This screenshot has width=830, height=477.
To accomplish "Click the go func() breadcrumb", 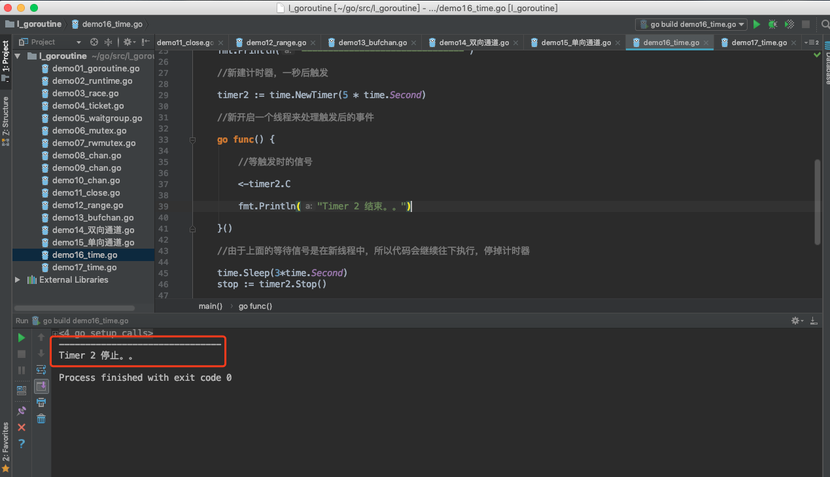I will coord(255,306).
